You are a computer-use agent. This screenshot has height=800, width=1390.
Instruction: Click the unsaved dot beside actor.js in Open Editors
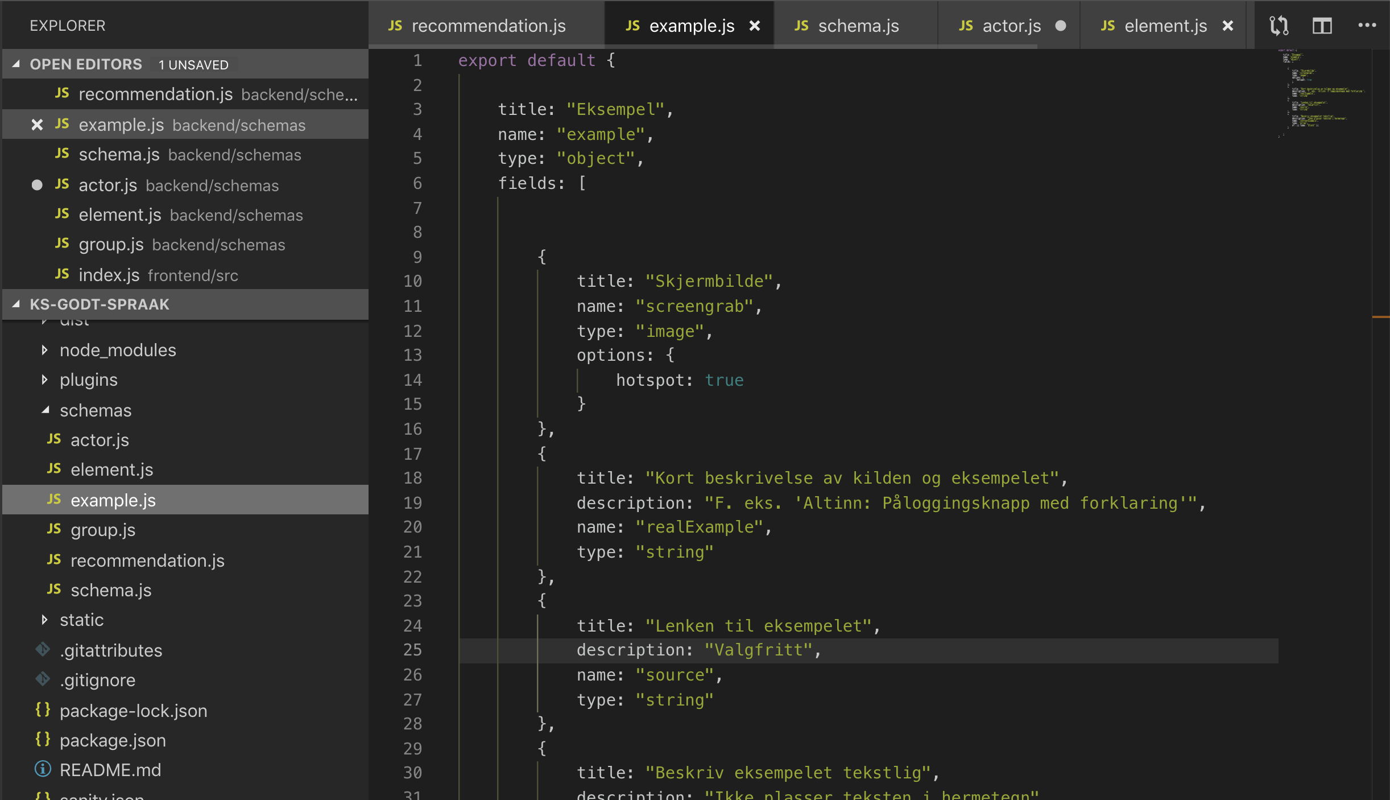37,185
